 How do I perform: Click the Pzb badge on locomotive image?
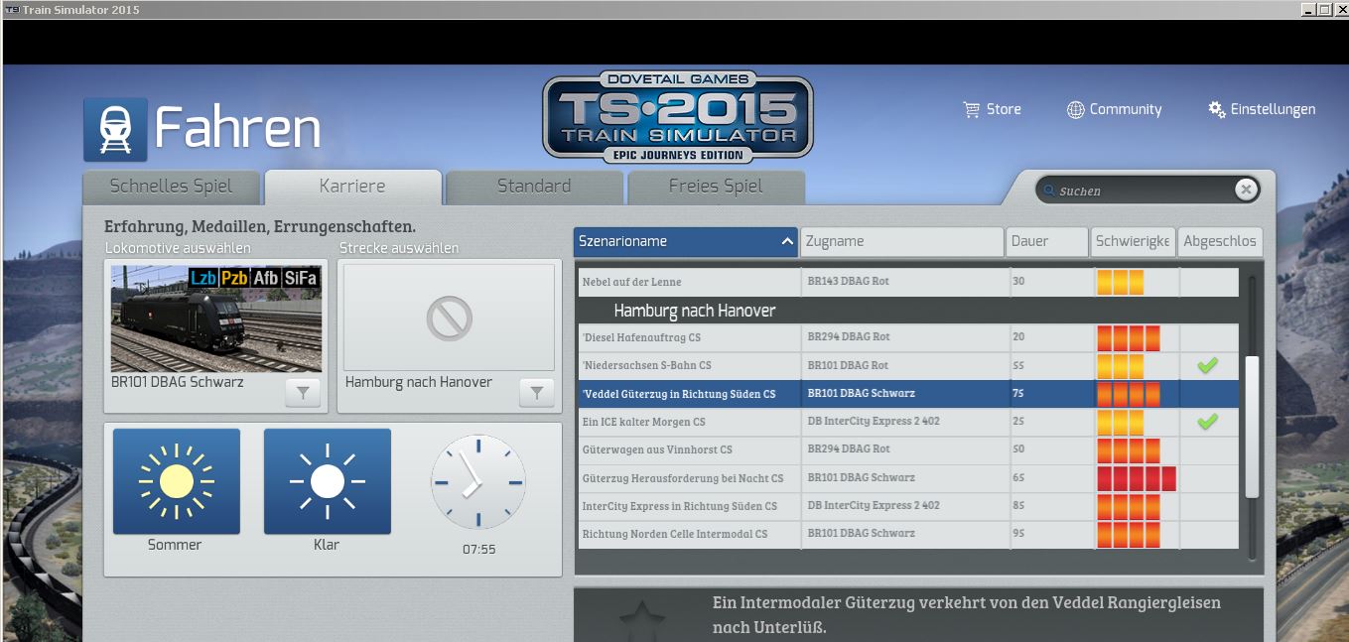[234, 278]
